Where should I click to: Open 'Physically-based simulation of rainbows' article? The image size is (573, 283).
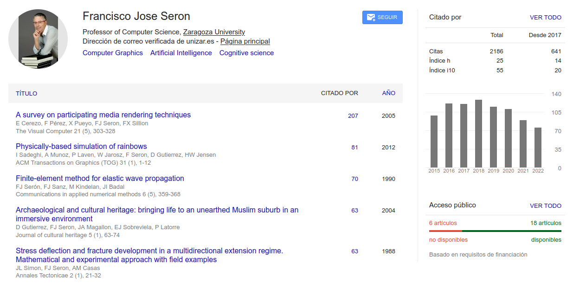click(81, 146)
